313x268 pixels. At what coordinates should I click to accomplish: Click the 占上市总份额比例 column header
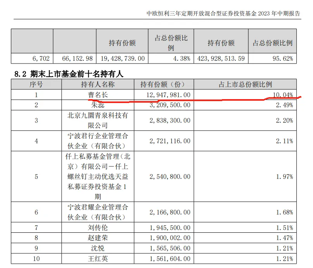click(x=246, y=84)
